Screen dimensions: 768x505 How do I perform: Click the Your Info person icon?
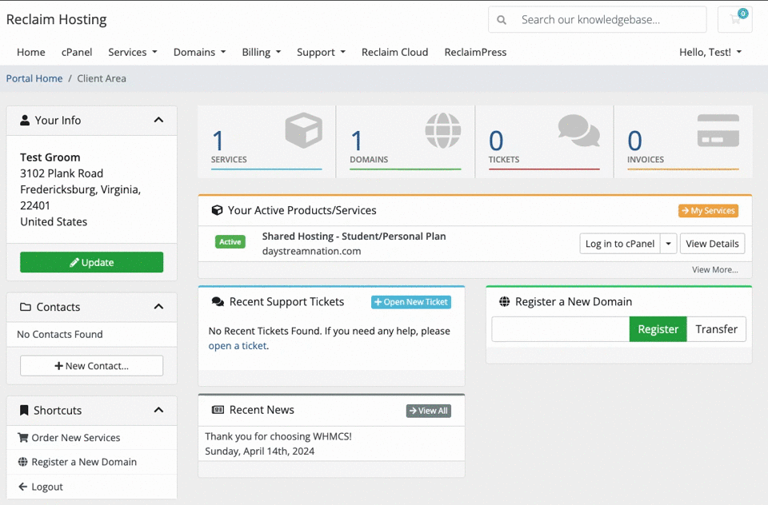tap(25, 120)
